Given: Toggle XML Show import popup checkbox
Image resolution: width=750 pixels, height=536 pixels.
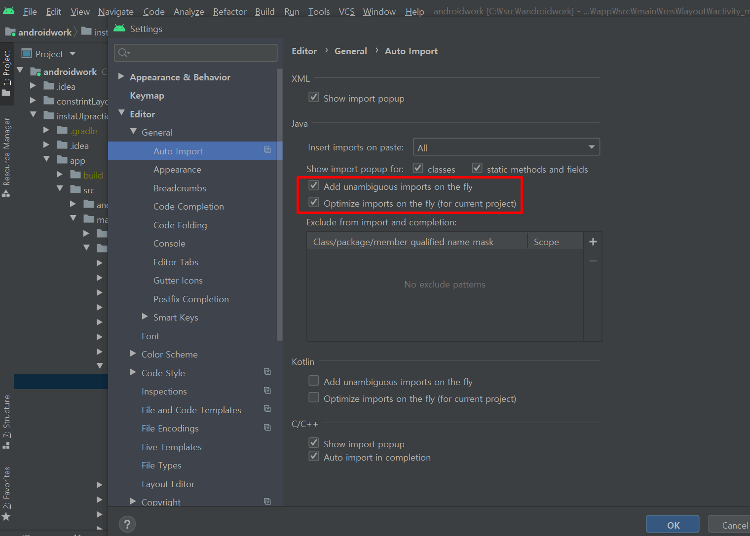Looking at the screenshot, I should coord(314,97).
